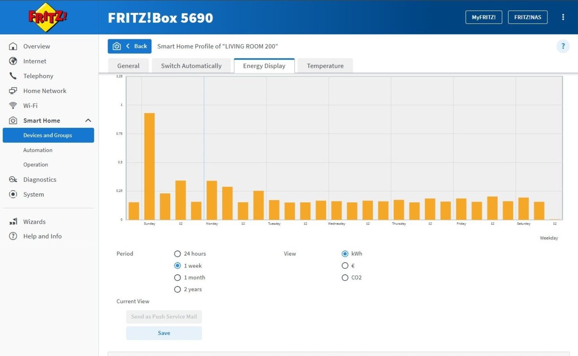The height and width of the screenshot is (356, 578).
Task: Open FRITZ!NAS from the header
Action: pos(528,17)
